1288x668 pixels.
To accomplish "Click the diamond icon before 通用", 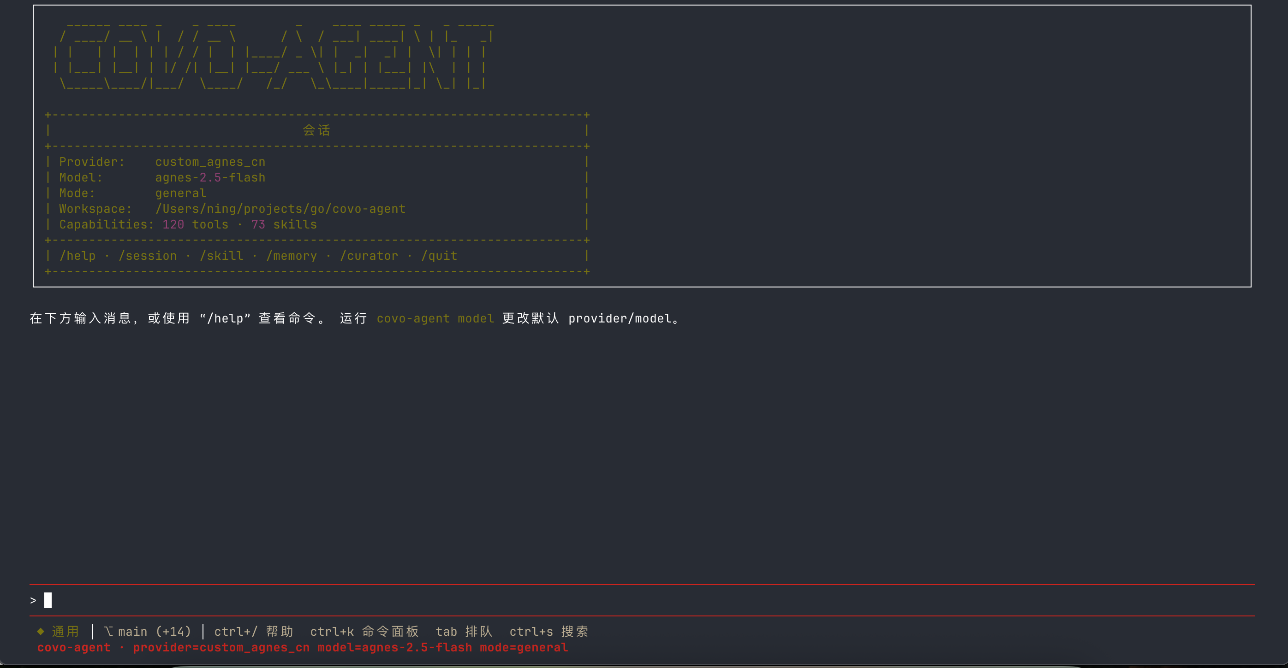I will [41, 631].
